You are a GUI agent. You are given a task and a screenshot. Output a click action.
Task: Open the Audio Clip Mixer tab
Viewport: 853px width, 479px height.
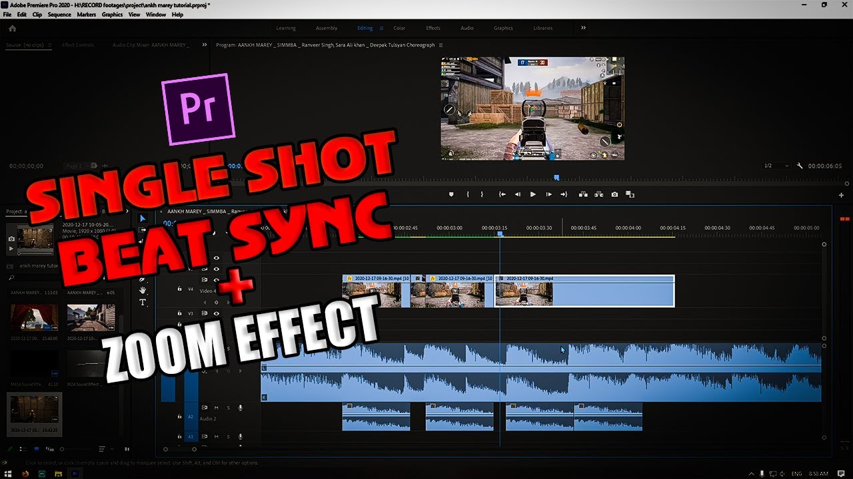click(x=151, y=45)
